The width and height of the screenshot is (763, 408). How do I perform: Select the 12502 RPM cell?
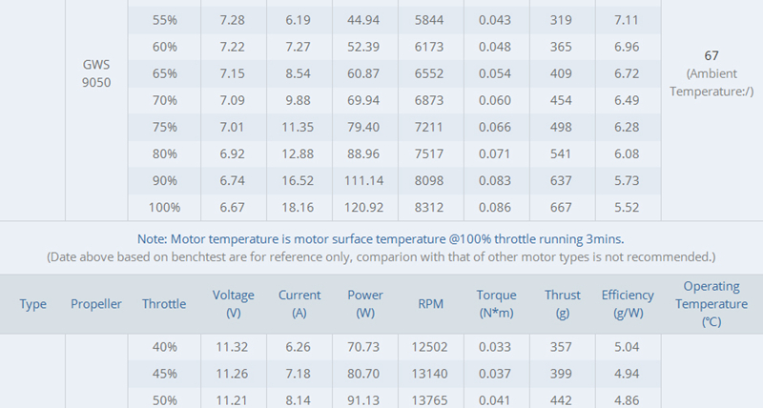click(x=430, y=349)
